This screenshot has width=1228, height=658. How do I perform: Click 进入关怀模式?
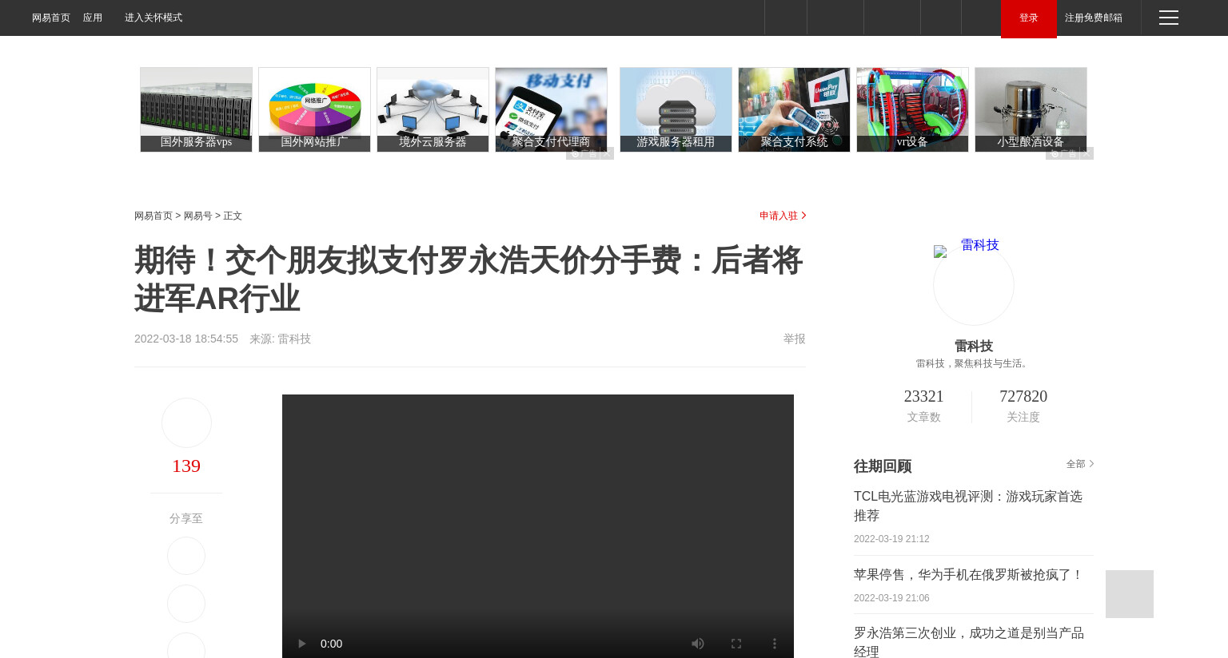tap(153, 18)
